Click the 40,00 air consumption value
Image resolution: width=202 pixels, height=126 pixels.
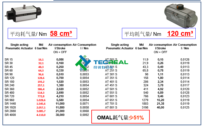tap(160, 107)
